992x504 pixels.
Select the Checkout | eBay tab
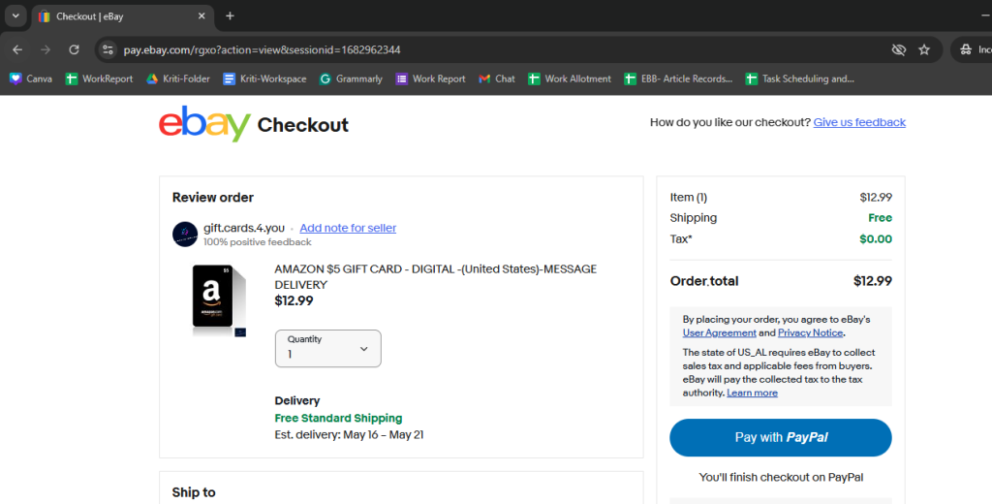click(x=123, y=16)
